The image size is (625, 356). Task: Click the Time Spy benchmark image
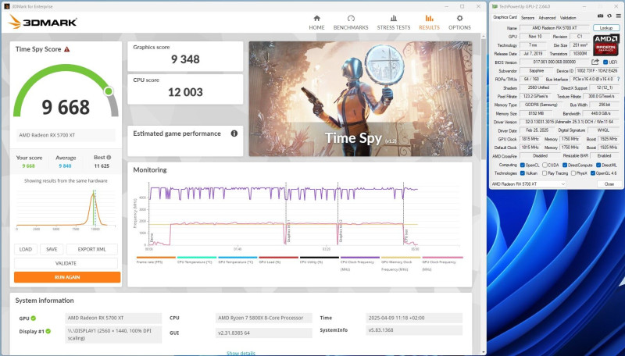point(360,98)
